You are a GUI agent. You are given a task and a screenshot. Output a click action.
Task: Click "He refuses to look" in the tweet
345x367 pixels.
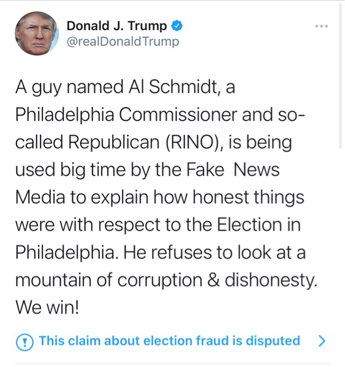(x=197, y=252)
